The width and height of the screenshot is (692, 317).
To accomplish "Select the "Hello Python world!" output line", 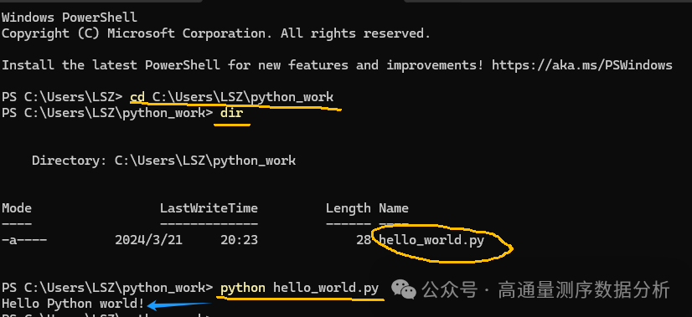I will (73, 304).
